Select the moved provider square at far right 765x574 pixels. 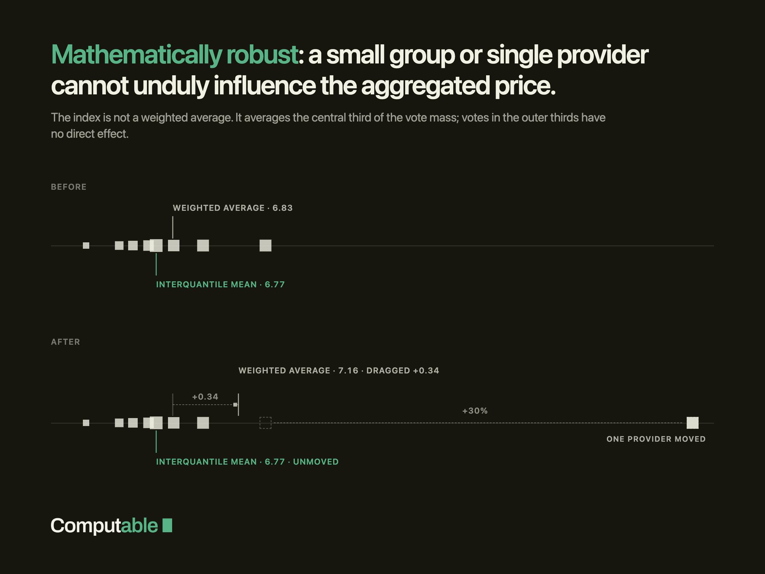[x=692, y=423]
